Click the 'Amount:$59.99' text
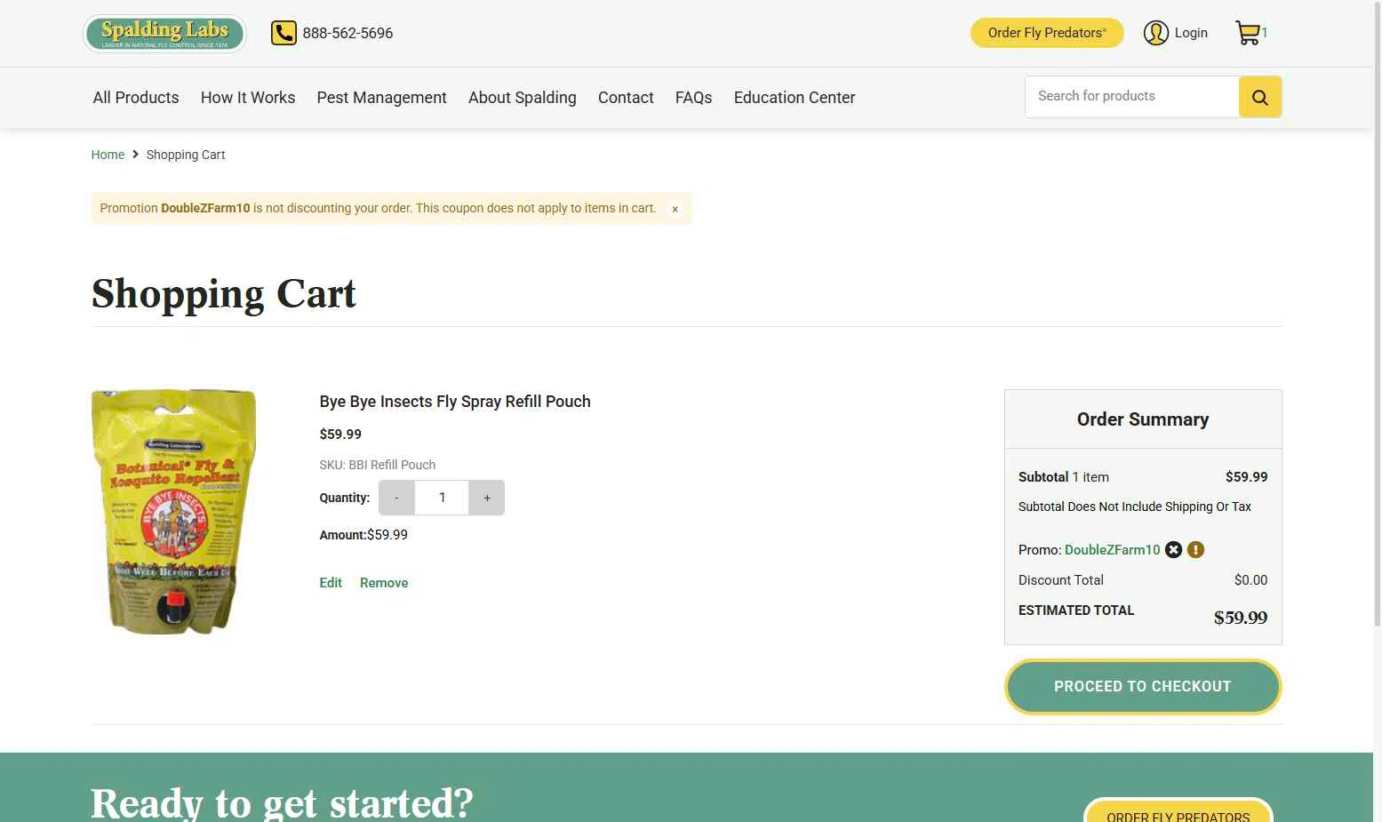 [x=363, y=535]
